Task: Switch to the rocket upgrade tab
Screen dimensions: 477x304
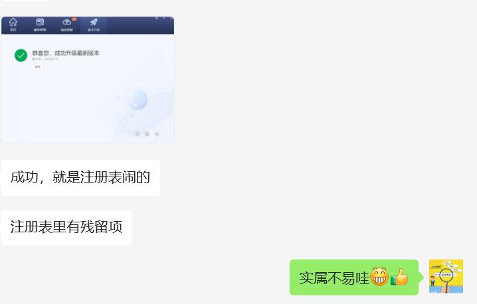Action: [94, 25]
